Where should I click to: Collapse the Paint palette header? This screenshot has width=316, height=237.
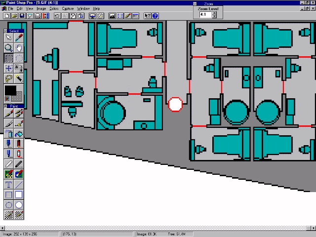(x=6, y=106)
